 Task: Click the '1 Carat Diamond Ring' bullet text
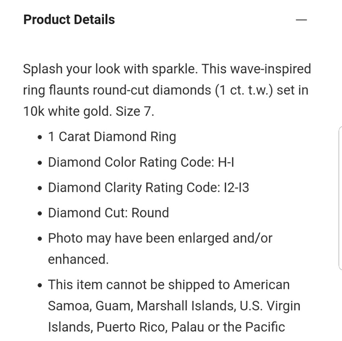pyautogui.click(x=112, y=137)
